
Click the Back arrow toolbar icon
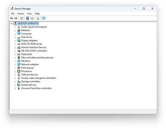click(x=12, y=18)
